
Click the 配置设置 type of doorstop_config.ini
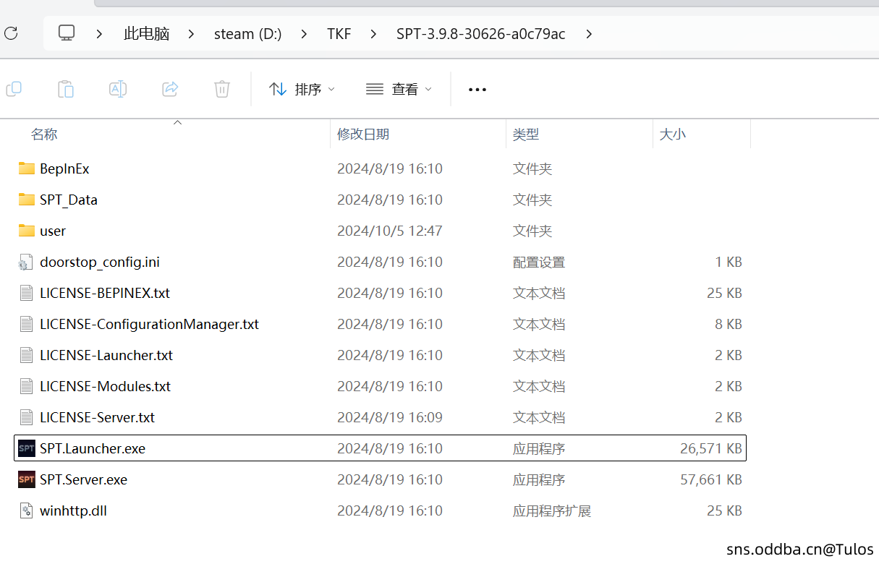coord(539,262)
